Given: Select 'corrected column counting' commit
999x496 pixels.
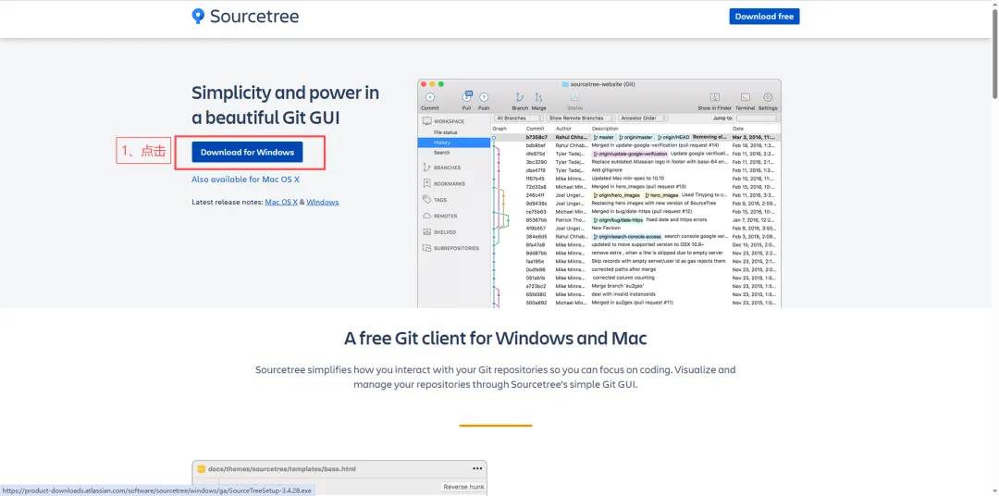Looking at the screenshot, I should point(623,278).
